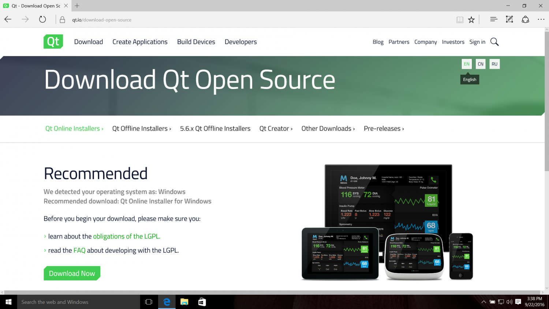
Task: Switch site language to CN
Action: (481, 64)
